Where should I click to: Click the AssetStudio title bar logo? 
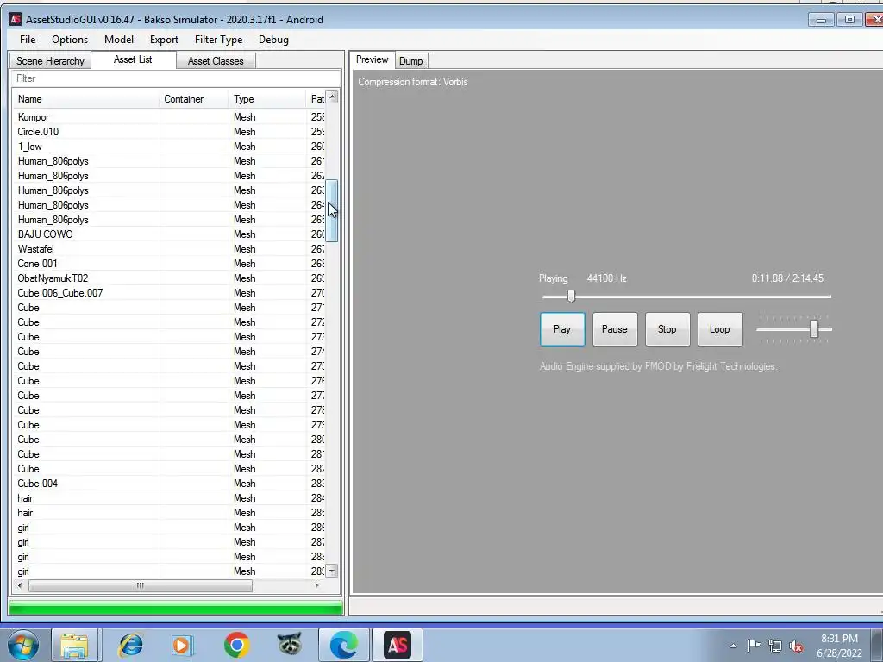(16, 19)
